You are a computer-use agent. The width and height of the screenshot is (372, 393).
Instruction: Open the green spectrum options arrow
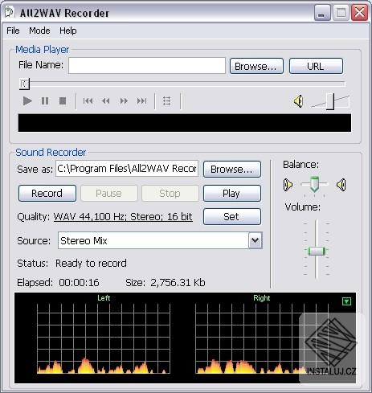tap(347, 301)
